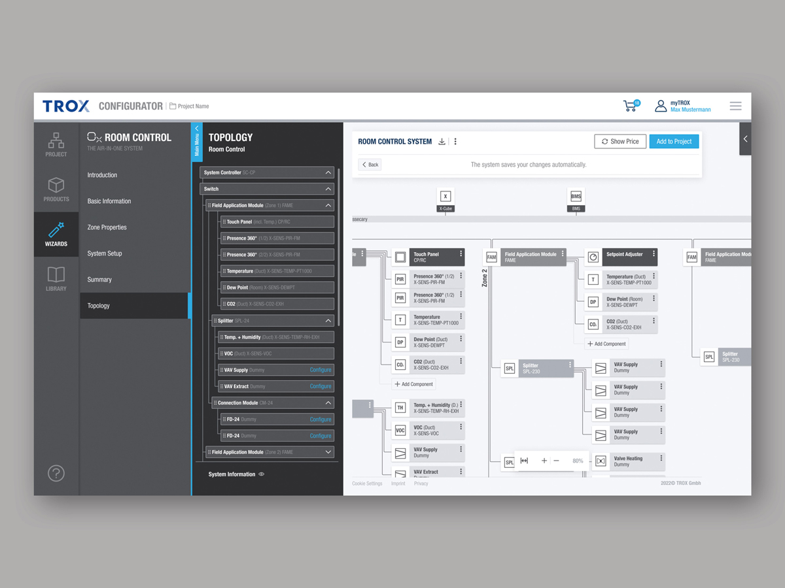Click the help question mark icon
This screenshot has height=588, width=785.
point(56,473)
